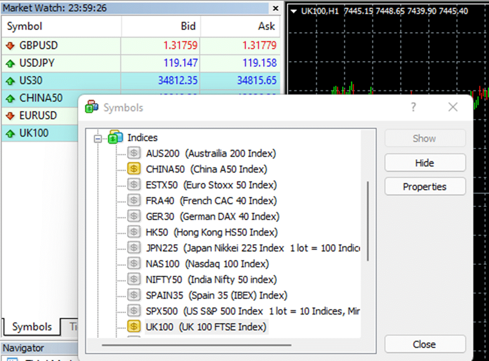Select SPAIN35 (Spain 35 (IBEX) Index)

click(x=217, y=295)
